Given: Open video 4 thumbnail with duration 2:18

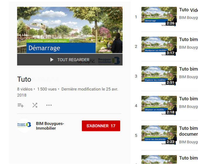Looking at the screenshot, I should point(159,105).
